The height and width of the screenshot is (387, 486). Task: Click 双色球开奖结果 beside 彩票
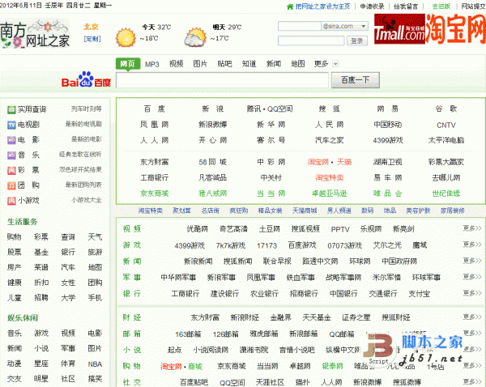(80, 170)
